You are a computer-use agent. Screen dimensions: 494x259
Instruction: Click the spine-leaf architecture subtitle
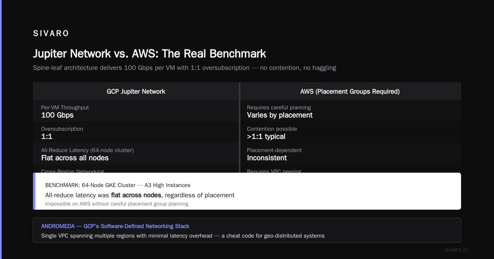point(184,68)
